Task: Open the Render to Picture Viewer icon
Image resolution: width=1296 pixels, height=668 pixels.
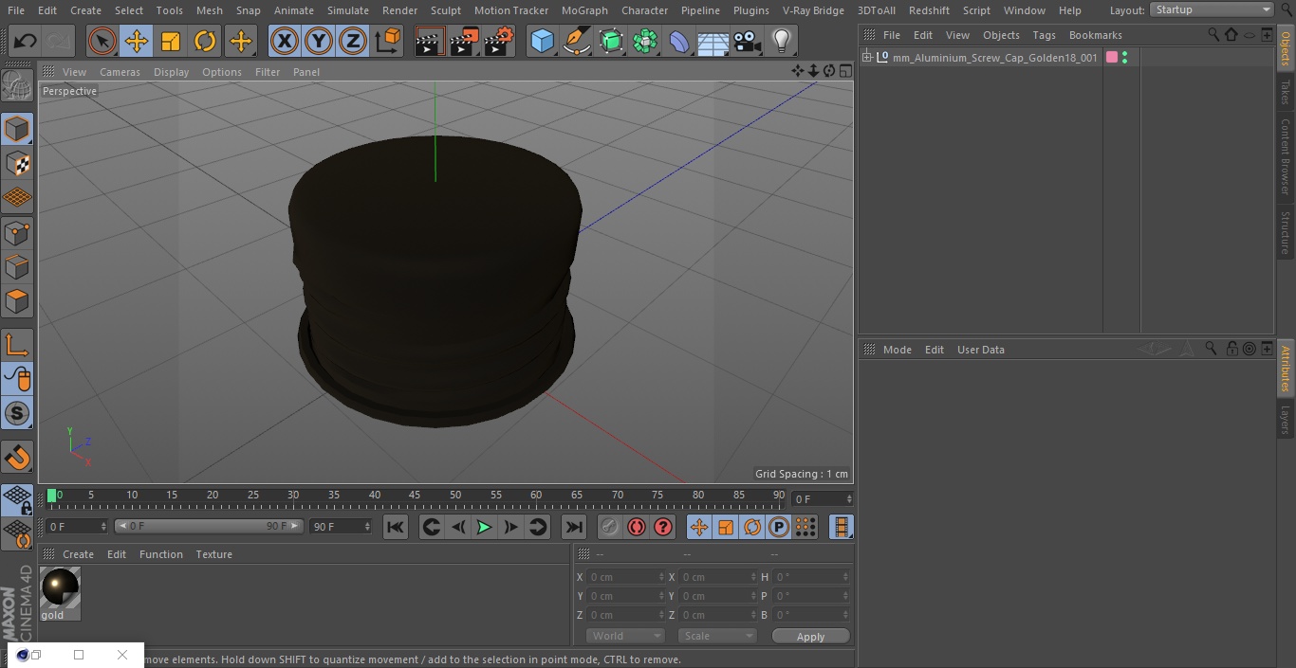Action: tap(464, 41)
